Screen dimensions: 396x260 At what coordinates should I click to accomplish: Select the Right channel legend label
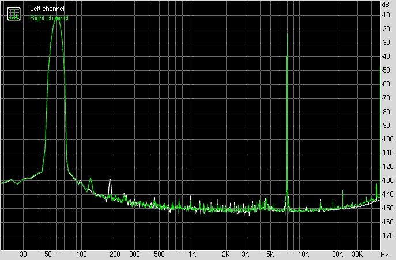coord(49,18)
